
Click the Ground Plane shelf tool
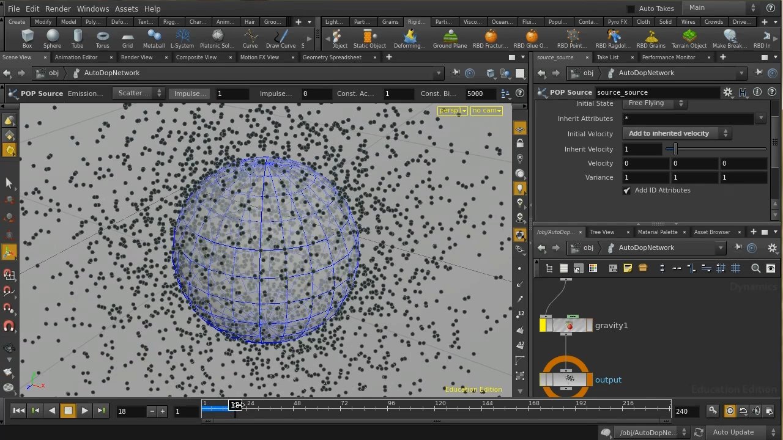pyautogui.click(x=450, y=40)
